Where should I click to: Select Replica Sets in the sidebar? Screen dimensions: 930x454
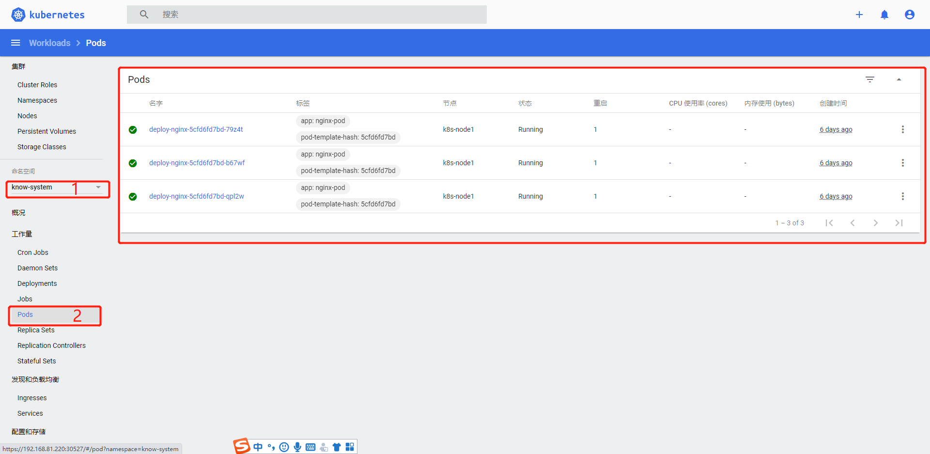[x=35, y=330]
